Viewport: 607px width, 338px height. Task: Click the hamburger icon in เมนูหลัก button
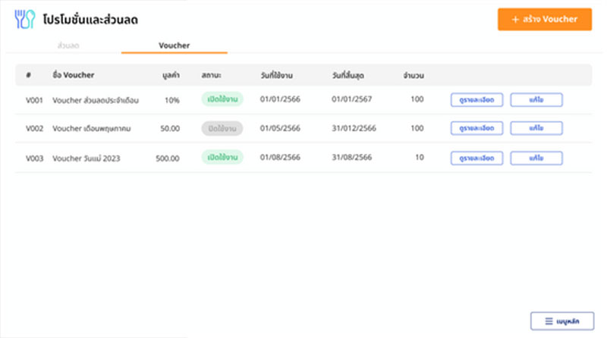coord(548,321)
